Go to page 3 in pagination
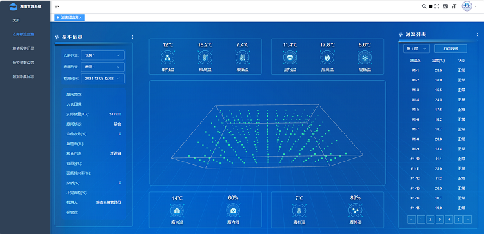Image resolution: width=484 pixels, height=234 pixels. point(439,220)
